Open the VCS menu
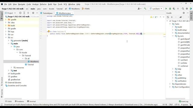This screenshot has height=108, width=193. coord(65,4)
